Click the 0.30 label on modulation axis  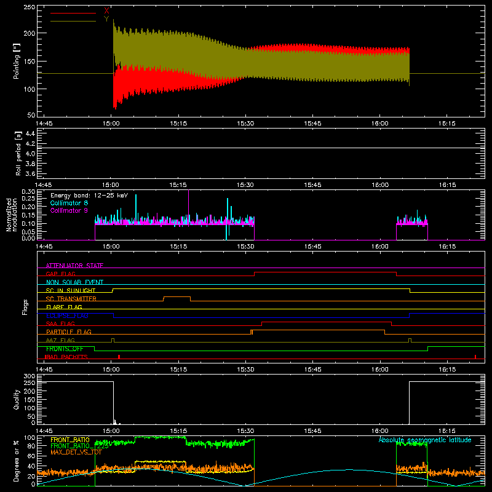[x=28, y=192]
